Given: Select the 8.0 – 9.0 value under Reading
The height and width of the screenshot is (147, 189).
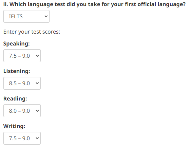Looking at the screenshot, I should (x=19, y=111).
